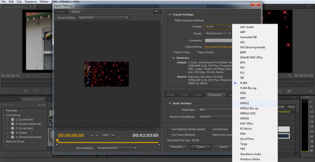Click export frame camera icon in Program monitor
Screen dimensions: 315x162
pyautogui.click(x=289, y=91)
